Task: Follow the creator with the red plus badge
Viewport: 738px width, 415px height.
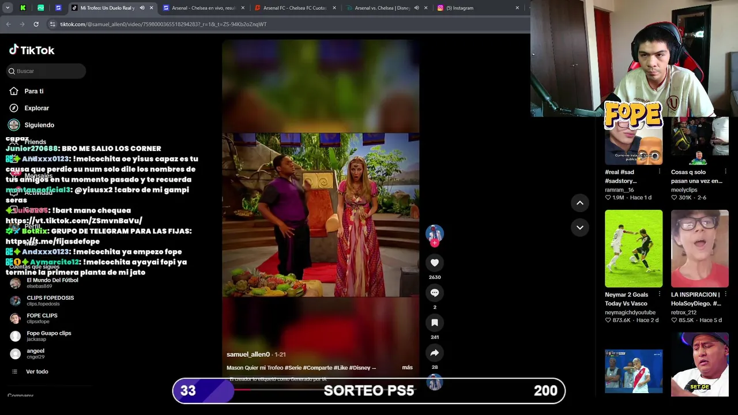Action: 435,243
